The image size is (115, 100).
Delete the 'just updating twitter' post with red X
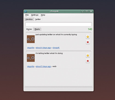pyautogui.click(x=88, y=42)
